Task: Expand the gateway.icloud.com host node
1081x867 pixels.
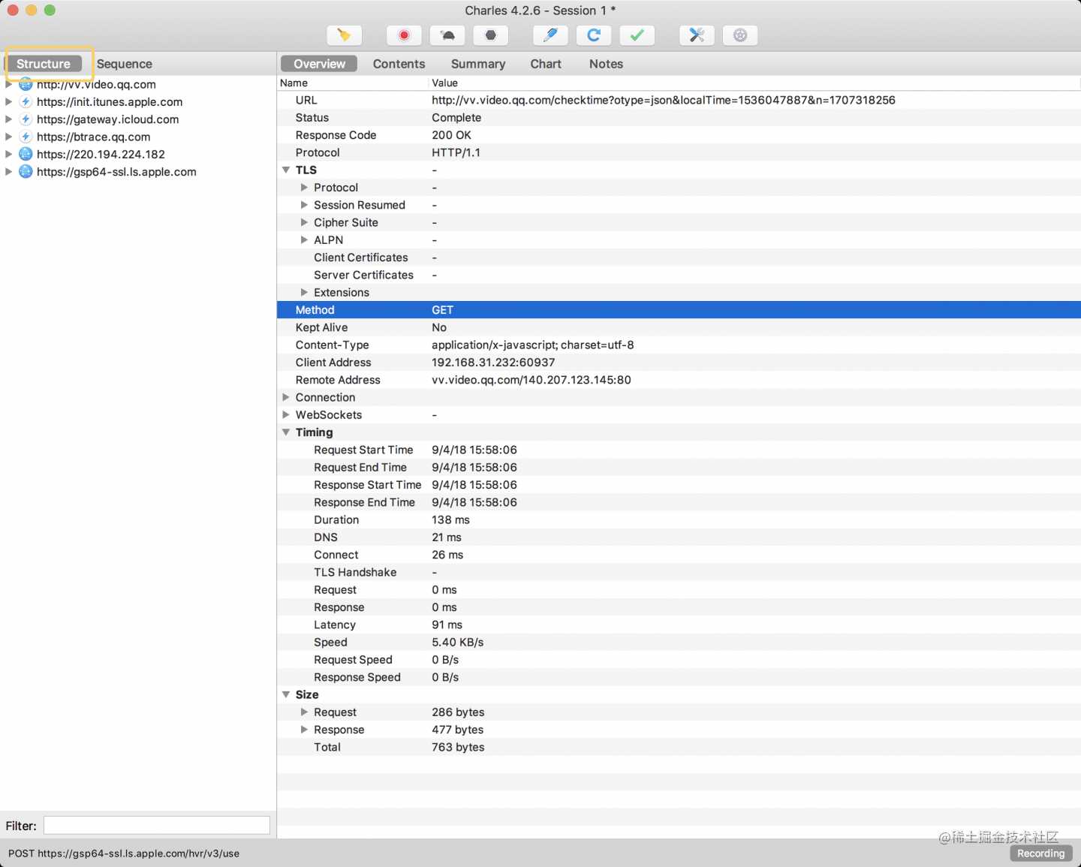Action: 8,119
